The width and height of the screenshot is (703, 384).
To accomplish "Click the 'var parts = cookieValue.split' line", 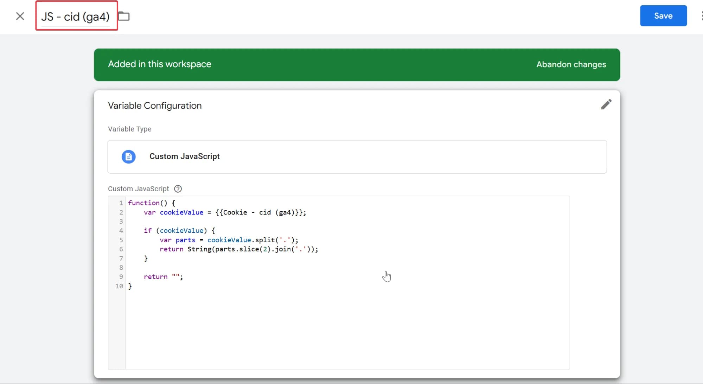I will click(229, 240).
